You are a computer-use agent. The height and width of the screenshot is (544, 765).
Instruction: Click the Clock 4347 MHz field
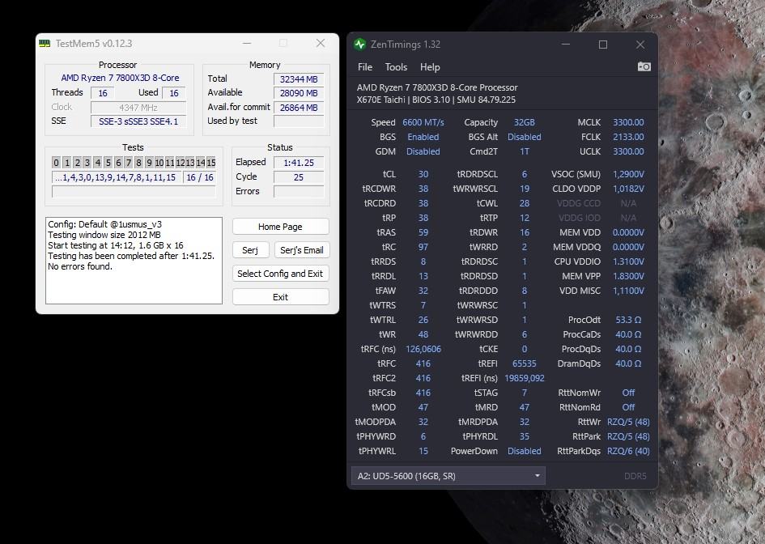[x=138, y=108]
